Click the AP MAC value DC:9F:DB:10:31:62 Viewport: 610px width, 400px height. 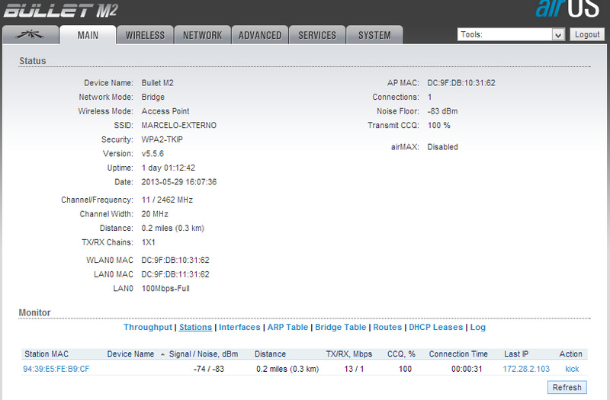(461, 83)
